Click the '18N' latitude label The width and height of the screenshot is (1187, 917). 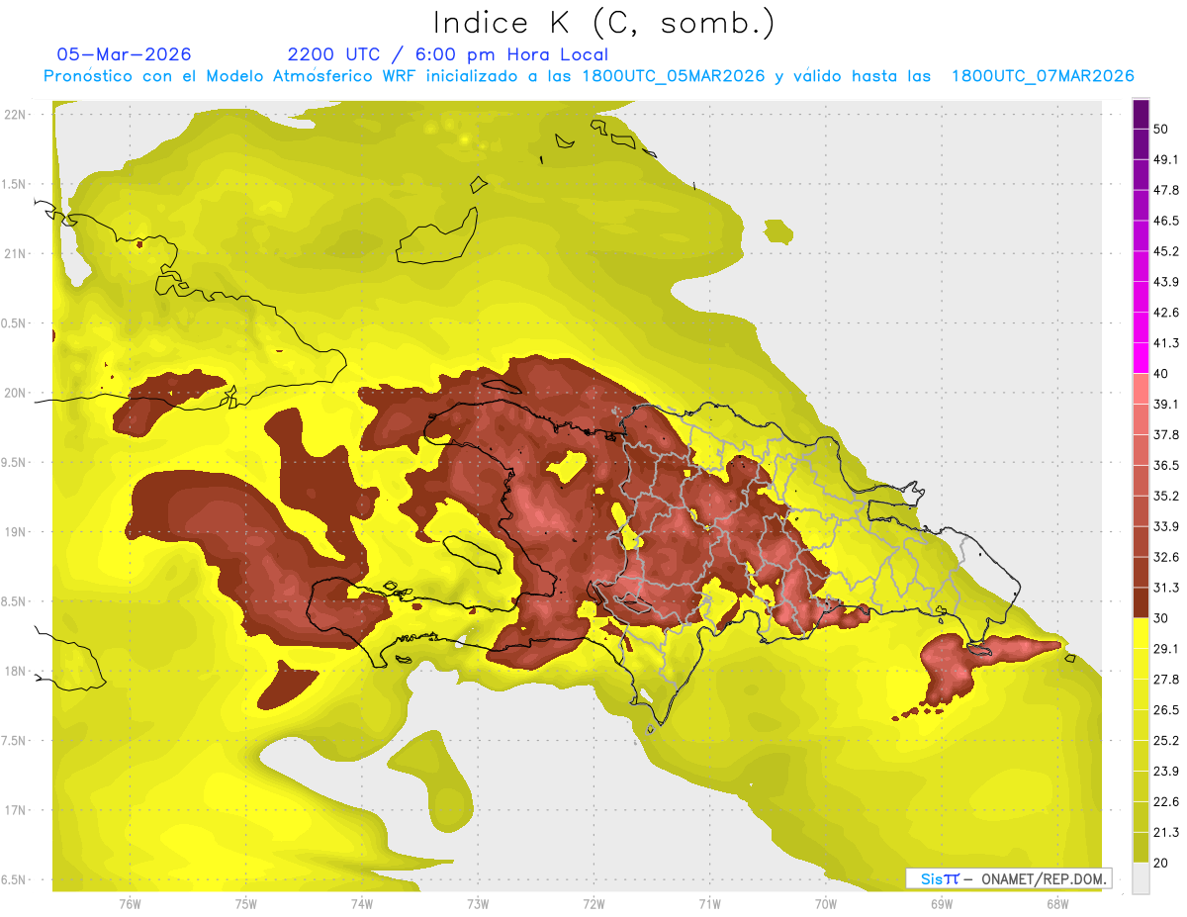16,671
